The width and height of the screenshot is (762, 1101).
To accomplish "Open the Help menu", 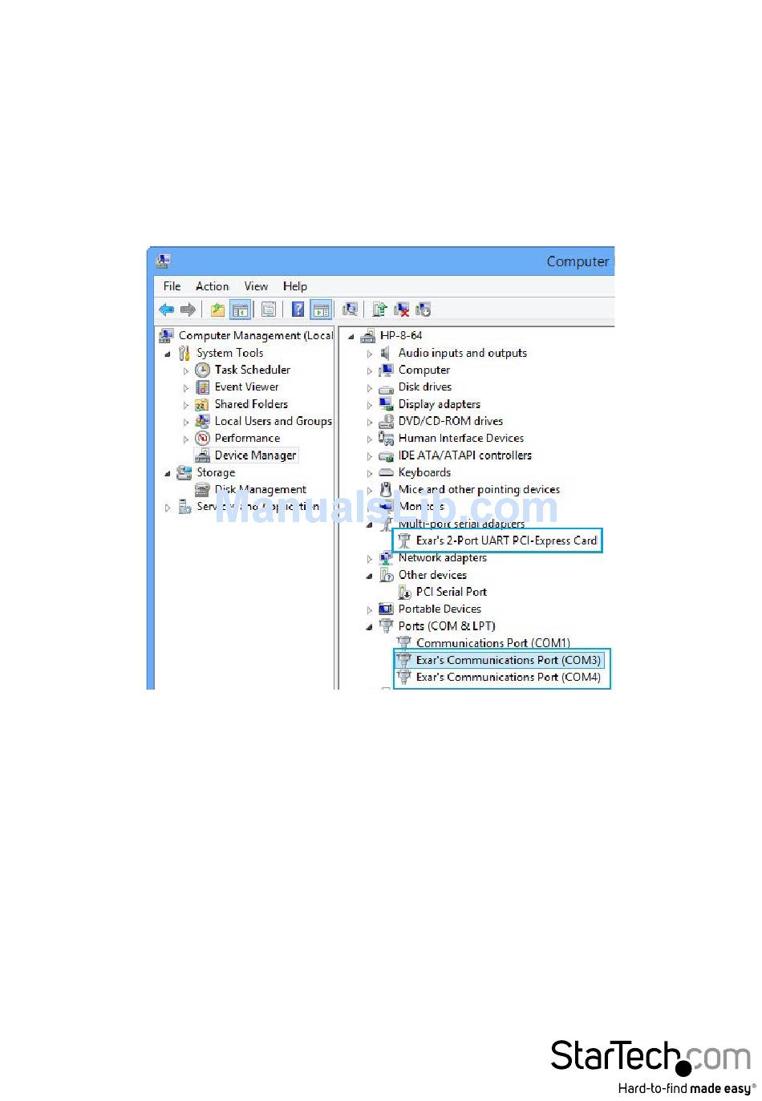I will [x=295, y=286].
